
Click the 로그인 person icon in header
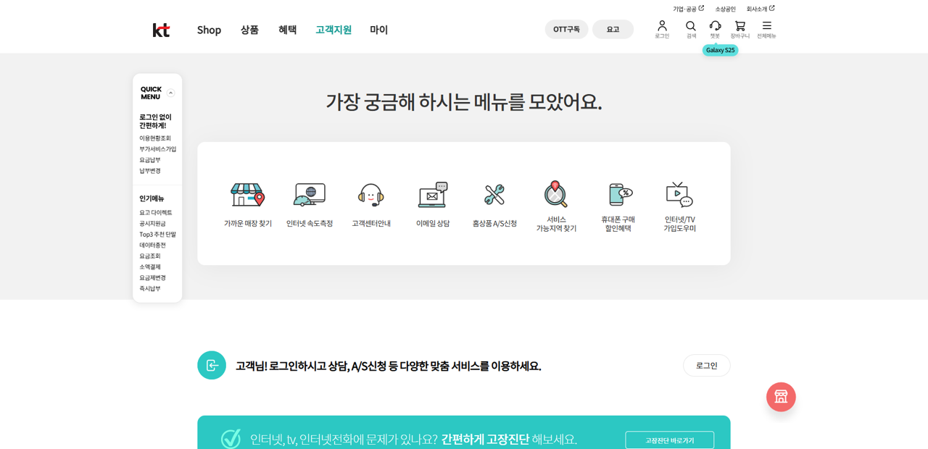coord(662,26)
